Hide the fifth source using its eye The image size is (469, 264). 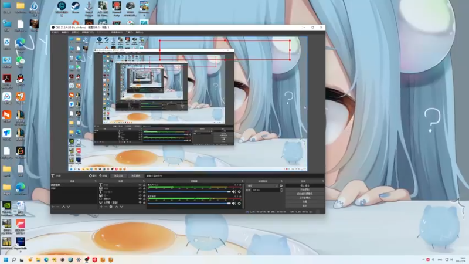point(140,199)
